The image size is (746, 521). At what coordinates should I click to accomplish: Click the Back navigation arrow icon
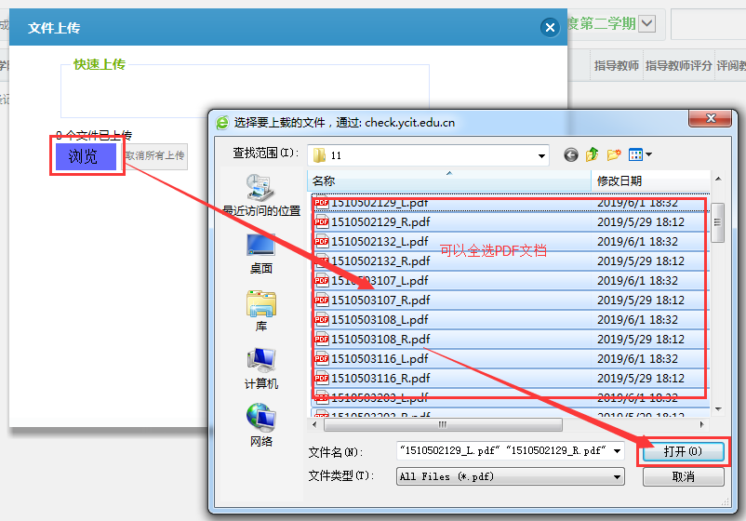[x=571, y=154]
